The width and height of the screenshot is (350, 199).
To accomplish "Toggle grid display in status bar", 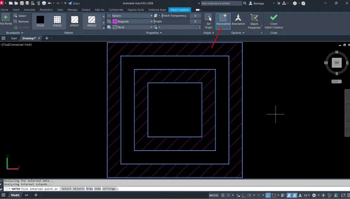I will [x=222, y=195].
